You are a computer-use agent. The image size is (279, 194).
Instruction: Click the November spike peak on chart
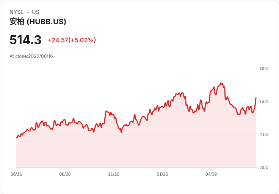click(x=106, y=111)
